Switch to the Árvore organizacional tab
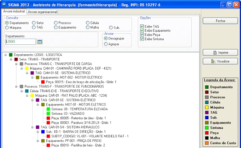241x148 pixels. coord(42,12)
